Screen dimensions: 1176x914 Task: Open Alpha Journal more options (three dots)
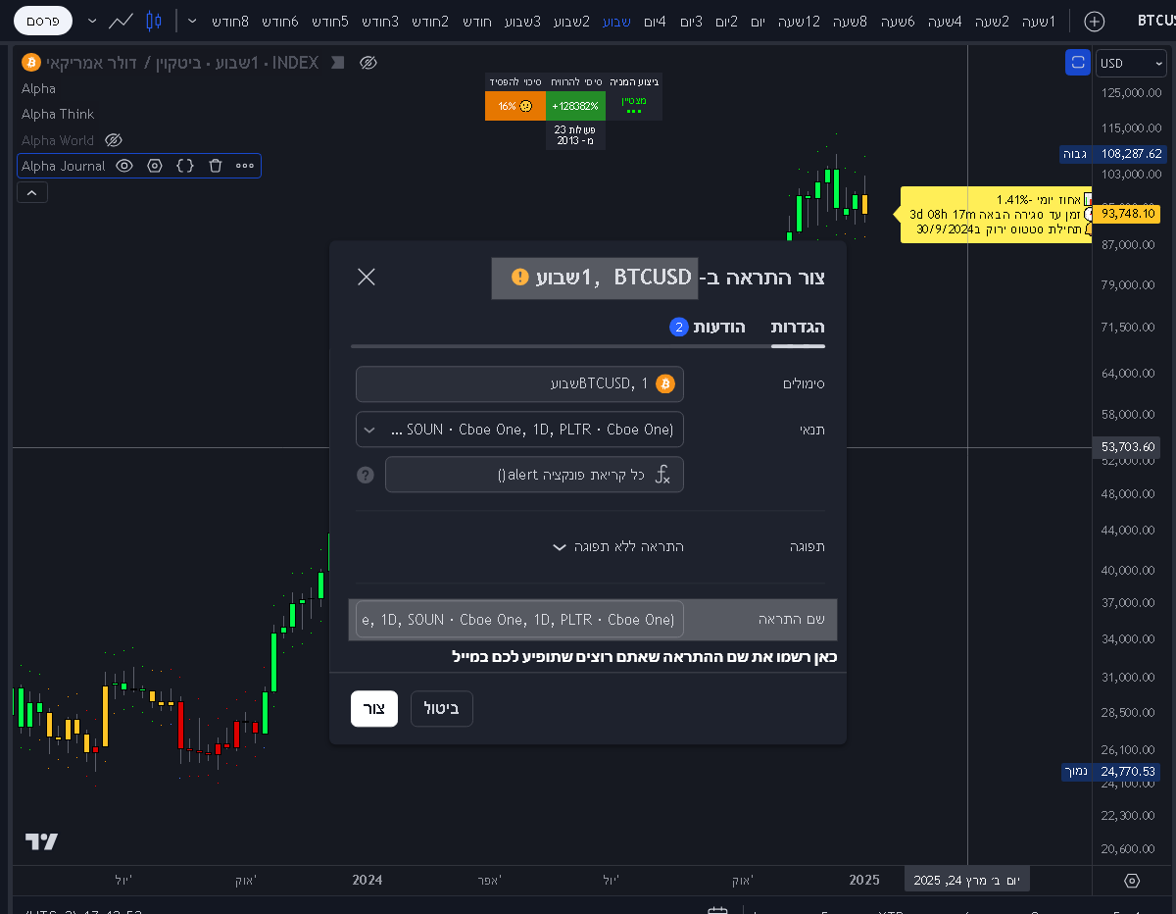click(245, 166)
